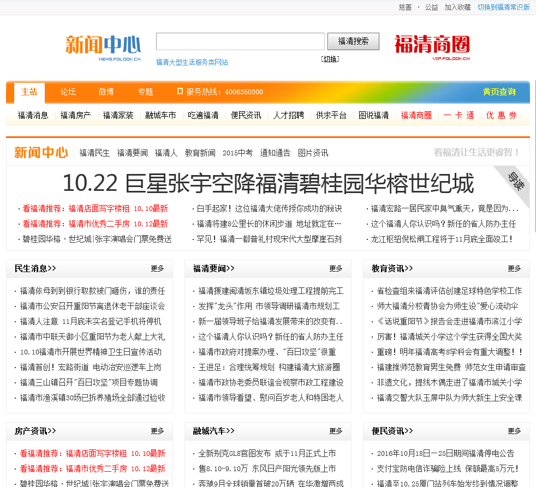The width and height of the screenshot is (536, 487).
Task: Click 福清要闻 sub-navigation link
Action: [x=132, y=153]
